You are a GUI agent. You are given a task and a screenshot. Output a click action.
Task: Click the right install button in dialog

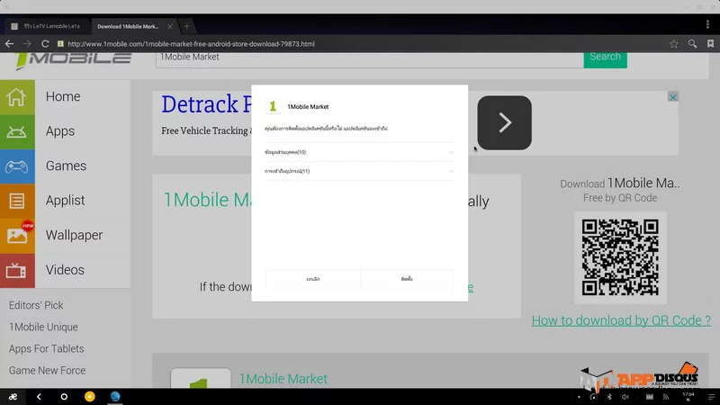[407, 279]
